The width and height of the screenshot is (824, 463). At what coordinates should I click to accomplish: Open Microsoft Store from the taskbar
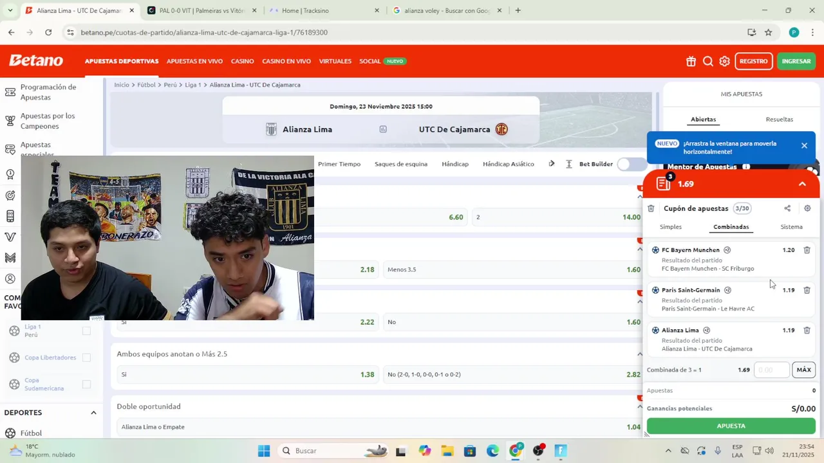[x=470, y=451]
